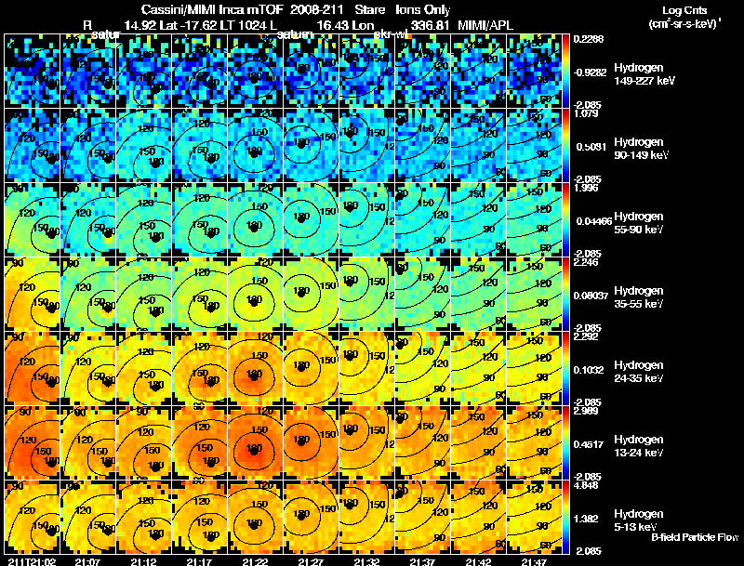This screenshot has width=744, height=566.
Task: Select the Hydrogen 90-149 keV panel at 21:12
Action: tap(144, 146)
